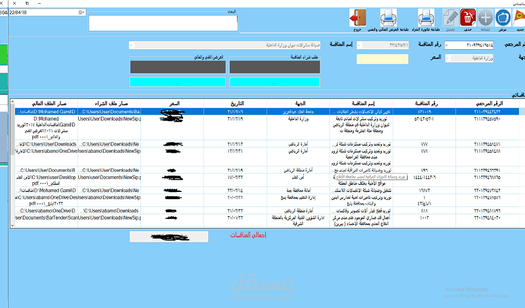The image size is (525, 308).
Task: Click the الرقم المرجعي column header
Action: pos(489,104)
